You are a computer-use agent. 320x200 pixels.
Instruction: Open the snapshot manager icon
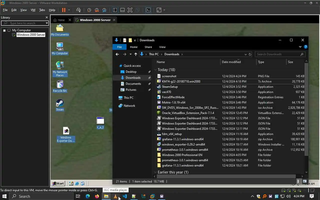104,10
